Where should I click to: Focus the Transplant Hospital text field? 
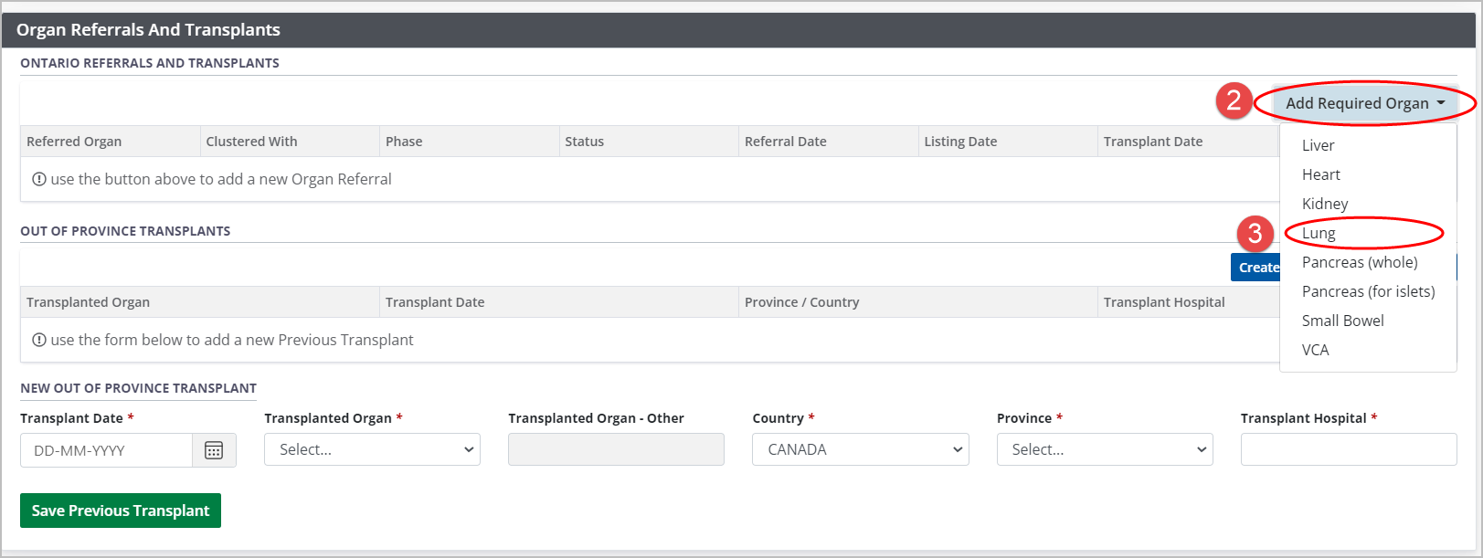(1349, 449)
